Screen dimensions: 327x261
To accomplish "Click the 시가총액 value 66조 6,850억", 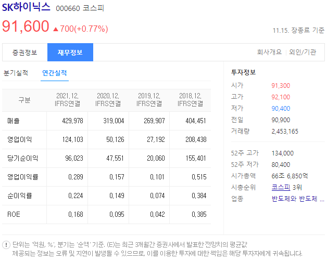I will coord(290,176).
